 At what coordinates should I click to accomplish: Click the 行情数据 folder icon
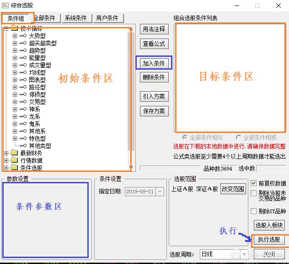(x=14, y=160)
